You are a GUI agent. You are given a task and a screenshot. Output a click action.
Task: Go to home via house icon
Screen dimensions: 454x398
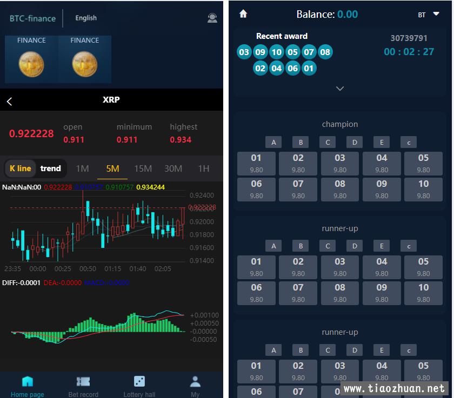coord(243,14)
